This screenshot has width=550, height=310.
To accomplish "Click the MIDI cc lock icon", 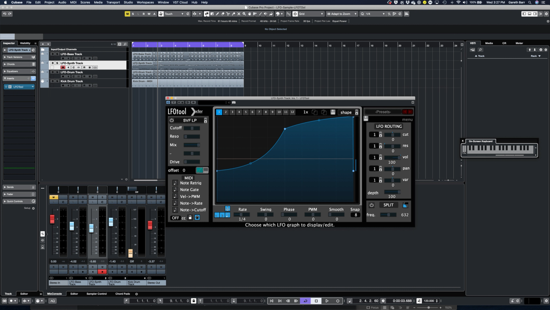I will 190,217.
